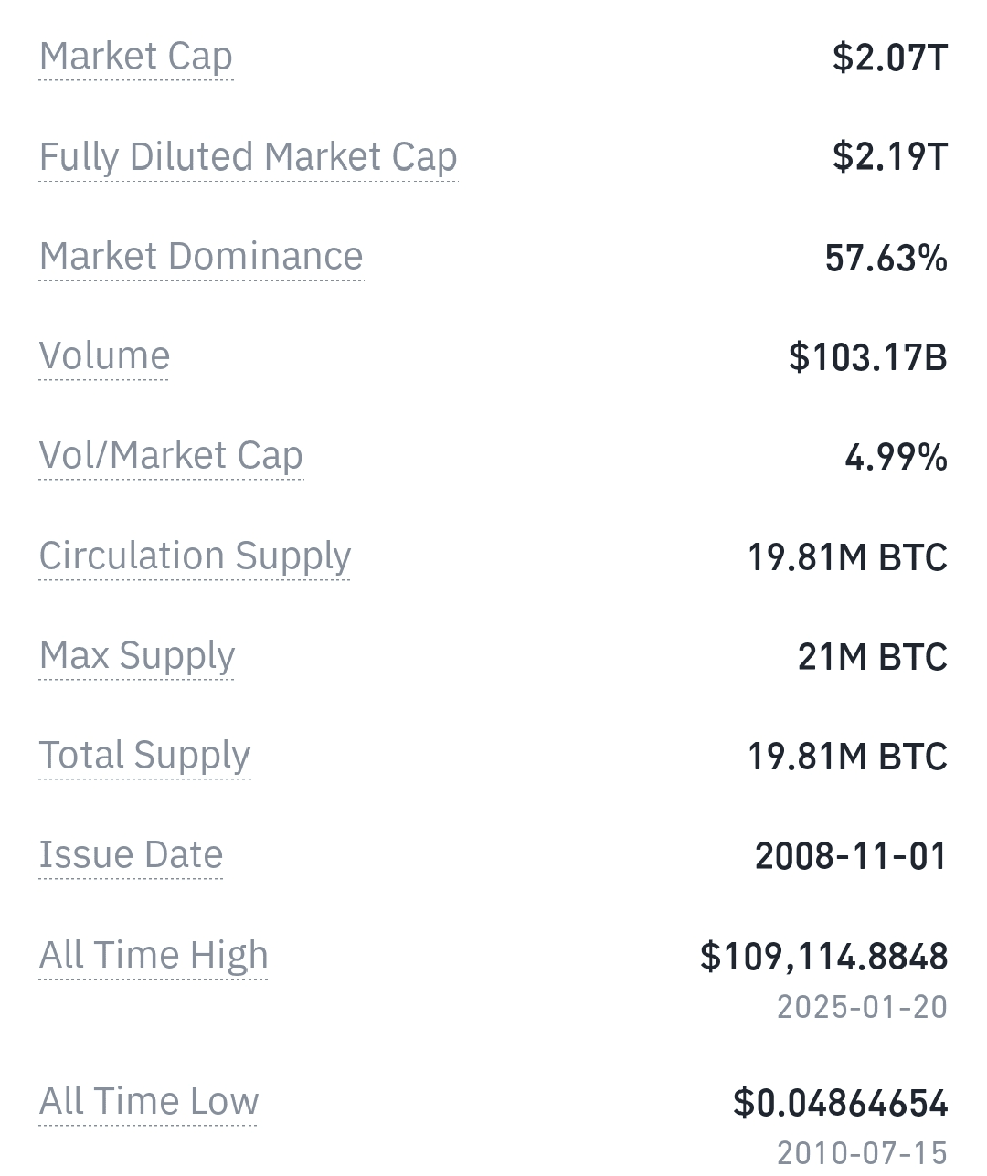Tap the $103.17B volume value

pos(868,356)
